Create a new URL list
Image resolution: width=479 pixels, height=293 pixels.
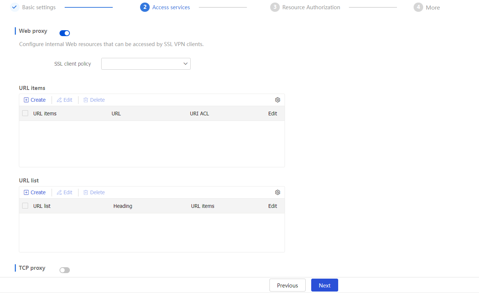pos(35,192)
